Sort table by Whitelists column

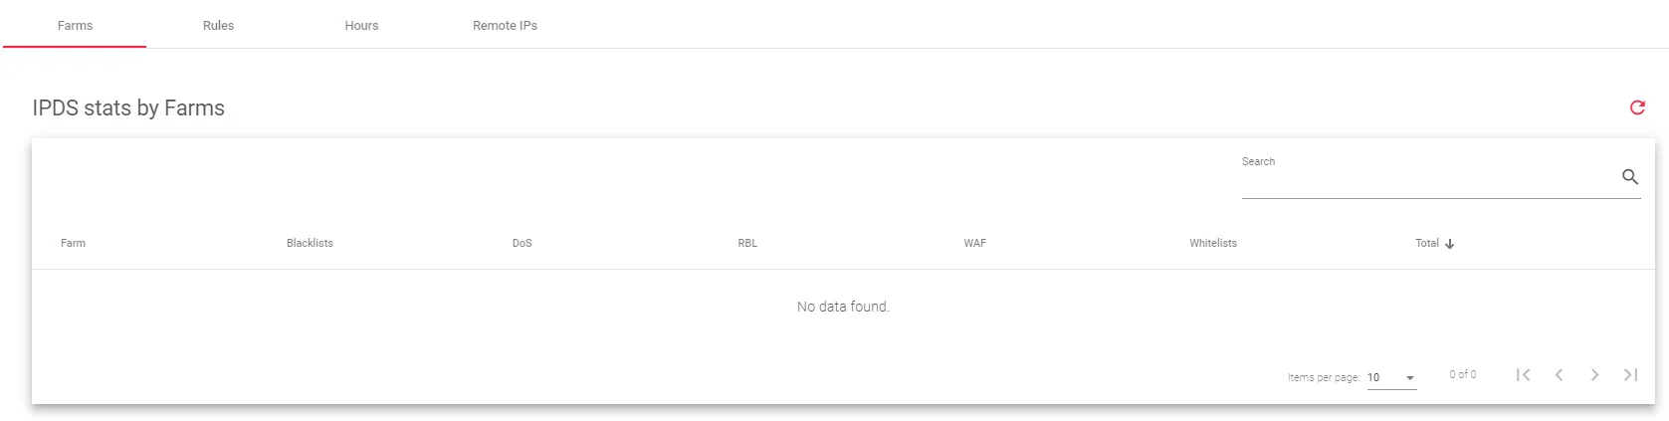[x=1212, y=243]
